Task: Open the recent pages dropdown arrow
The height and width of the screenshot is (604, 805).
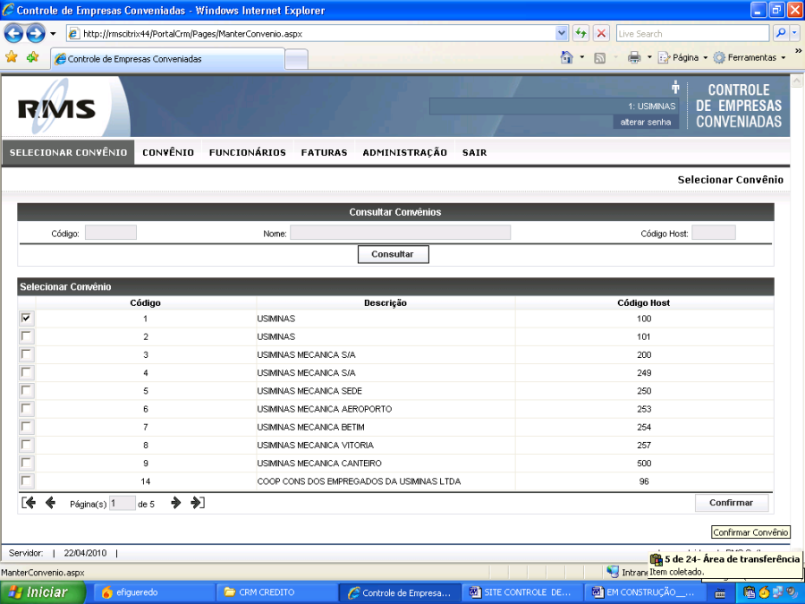Action: click(53, 34)
